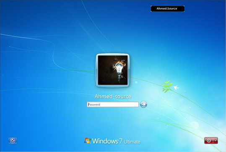226x152 pixels.
Task: Click the Ahmed-source user name text
Action: tap(113, 96)
